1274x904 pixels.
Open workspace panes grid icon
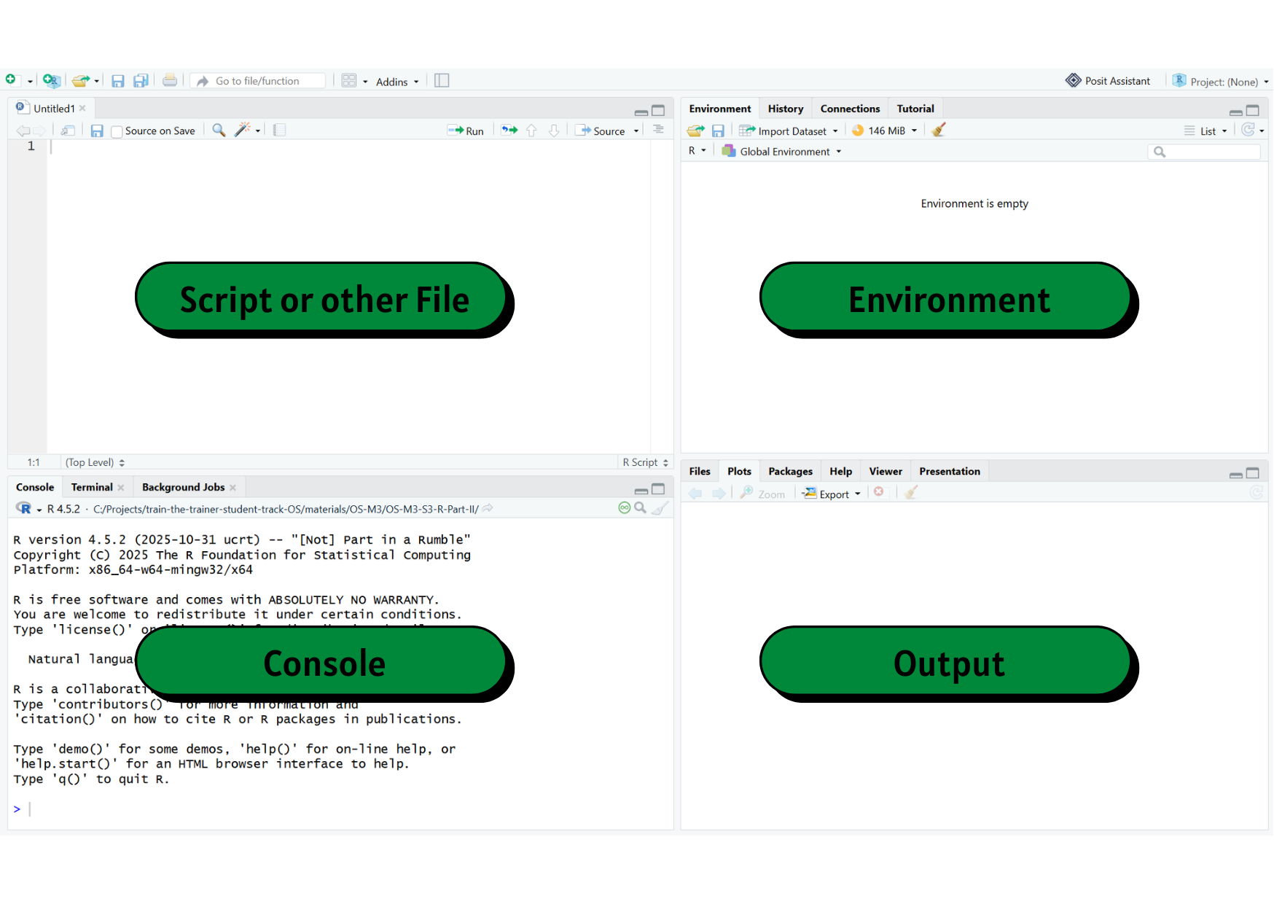(349, 80)
